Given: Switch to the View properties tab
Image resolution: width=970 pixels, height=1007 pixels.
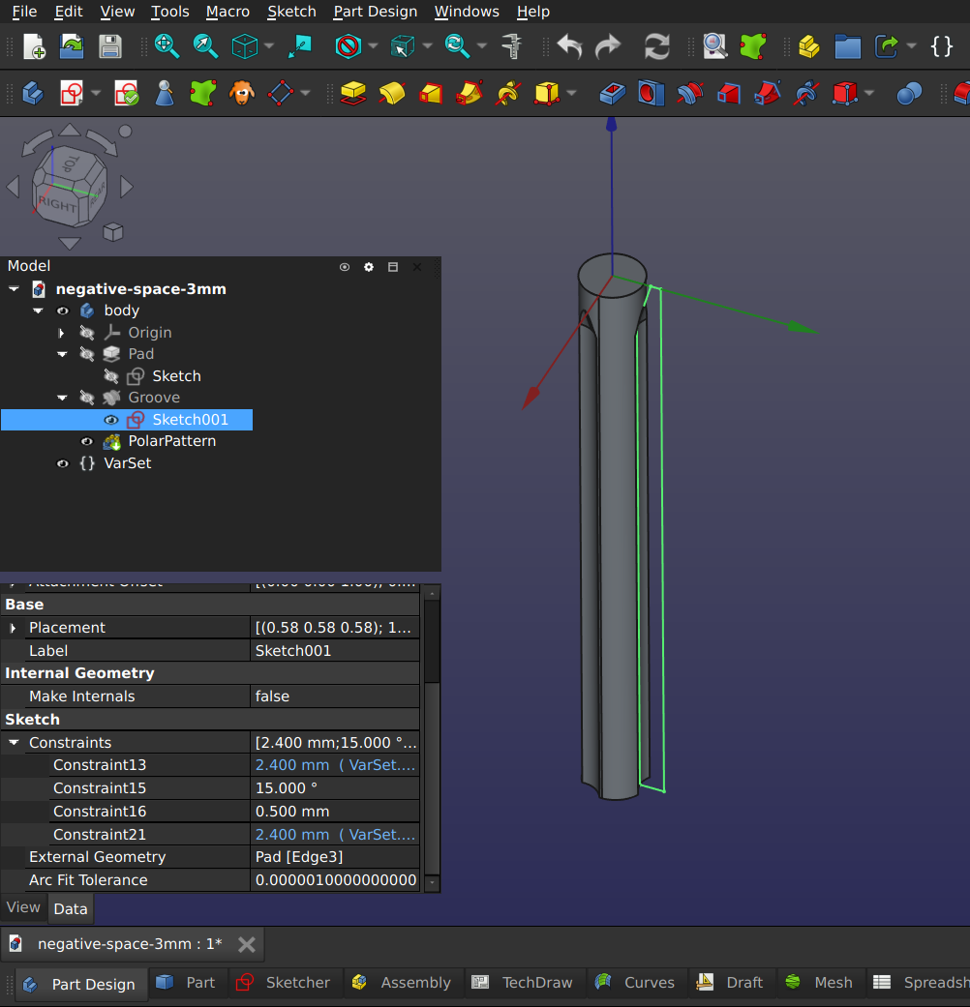Looking at the screenshot, I should coord(23,907).
